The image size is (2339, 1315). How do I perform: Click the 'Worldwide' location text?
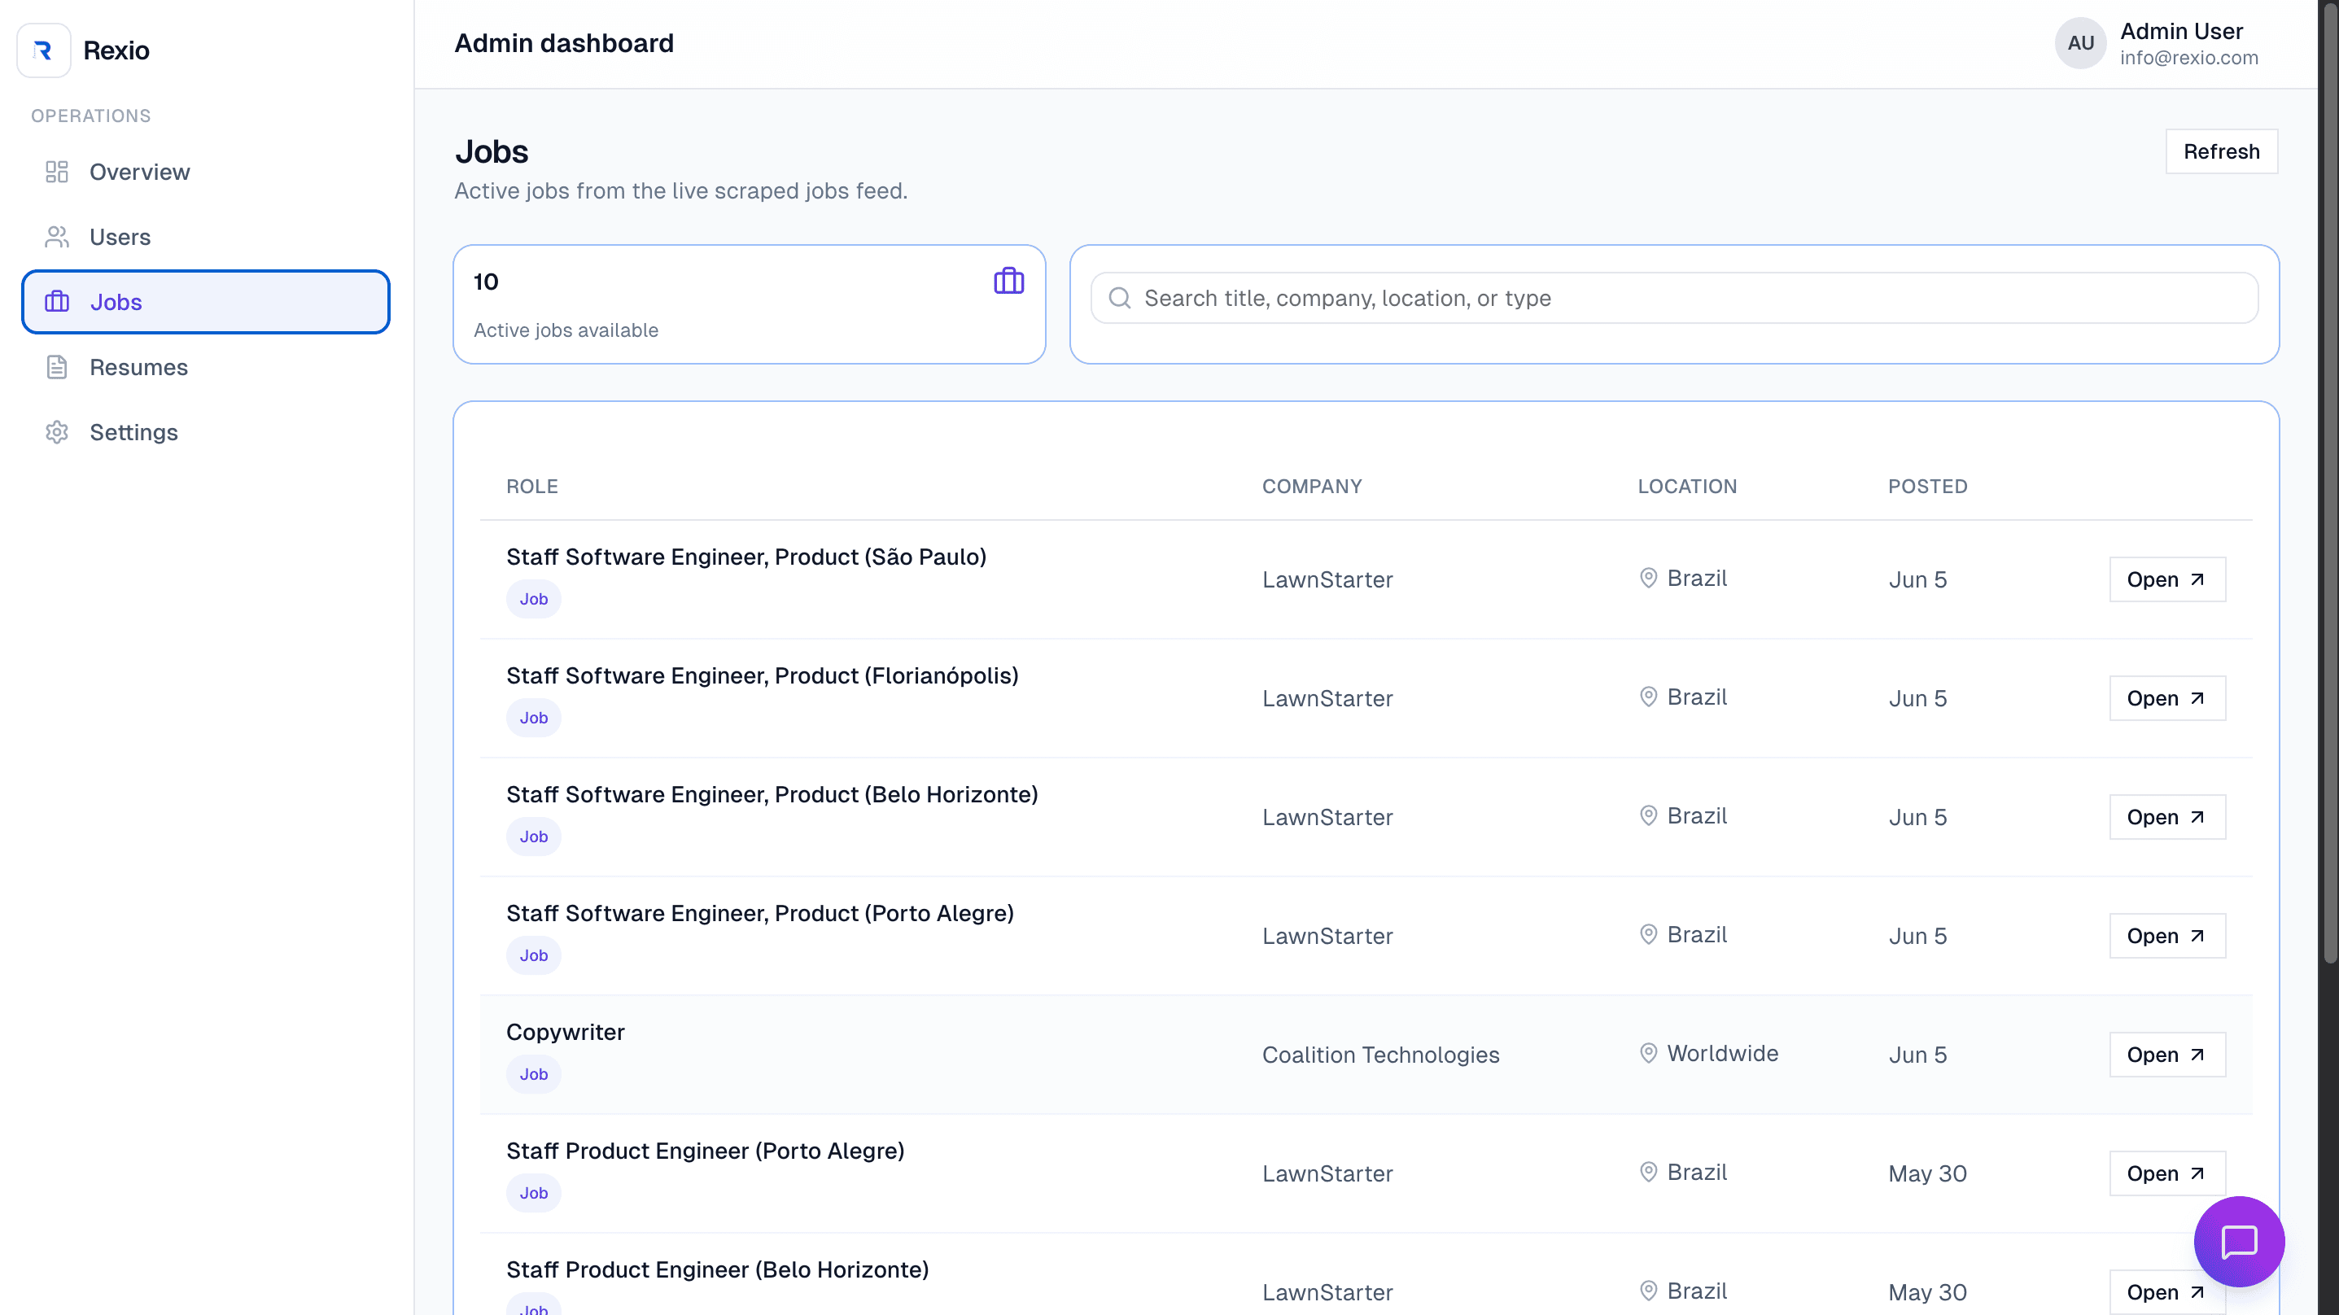[1722, 1054]
